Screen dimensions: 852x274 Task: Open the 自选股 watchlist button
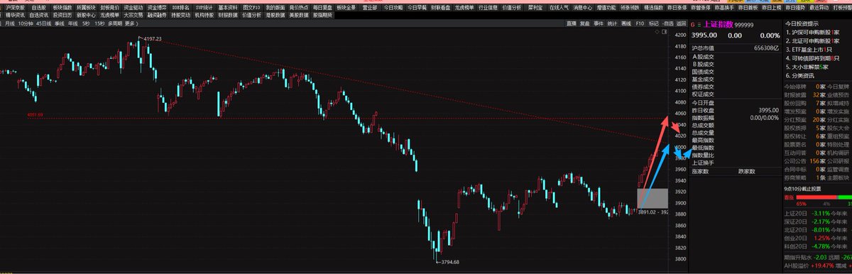[38, 7]
